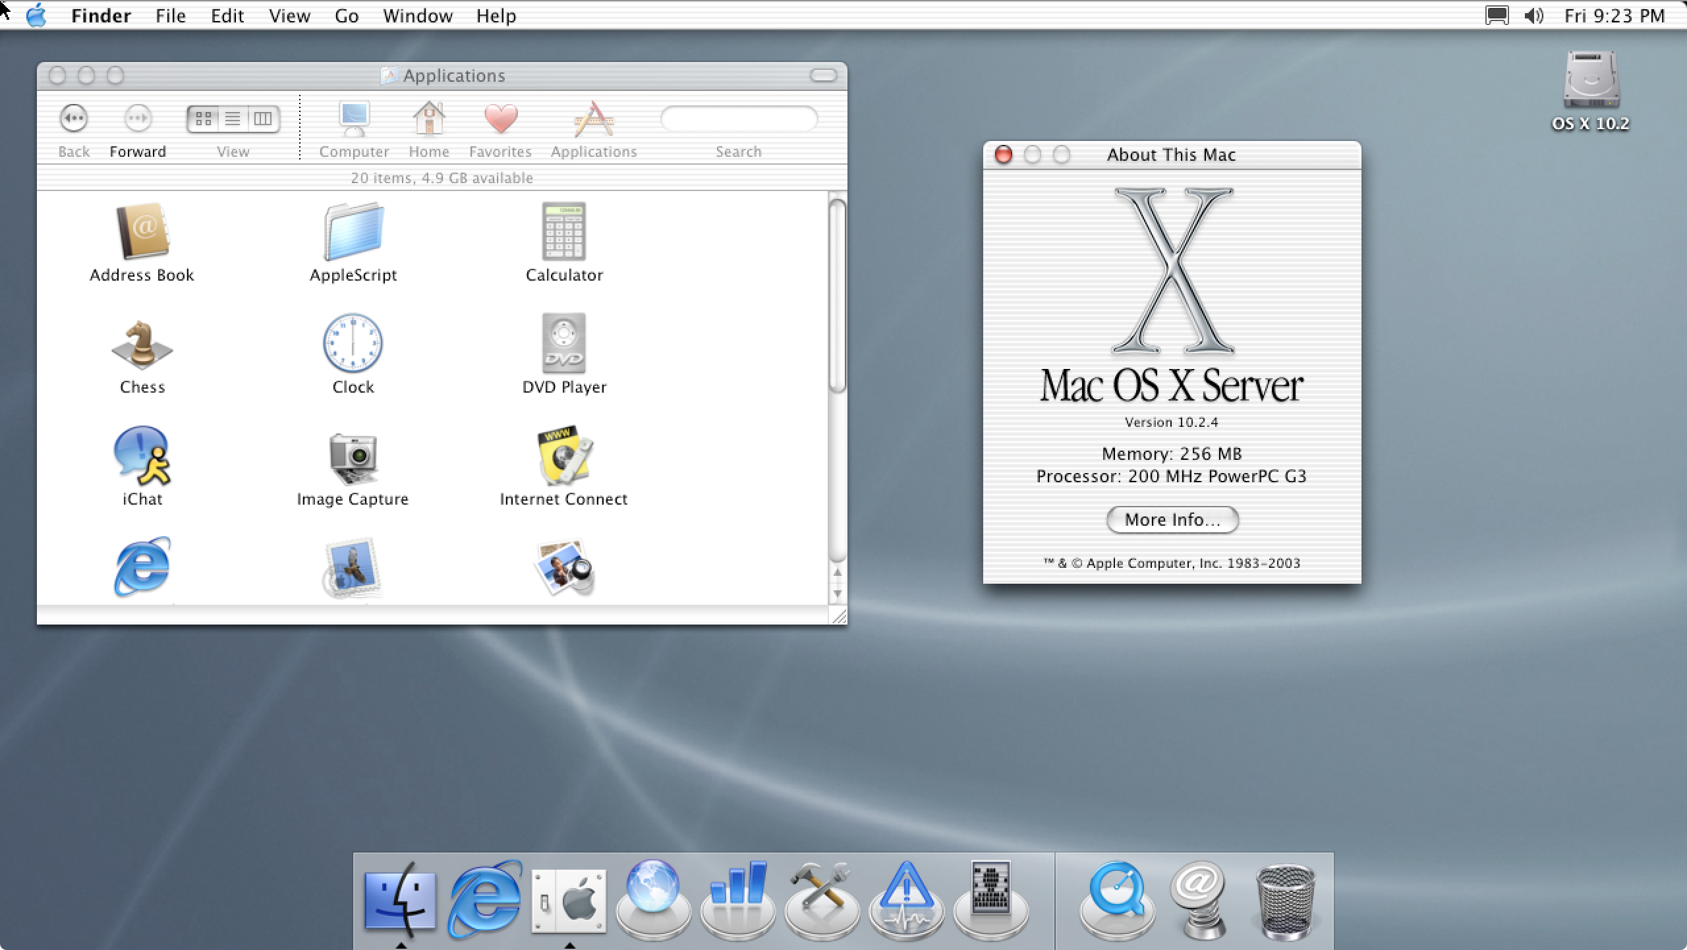Image resolution: width=1687 pixels, height=950 pixels.
Task: Click the volume icon in menu bar
Action: [1533, 16]
